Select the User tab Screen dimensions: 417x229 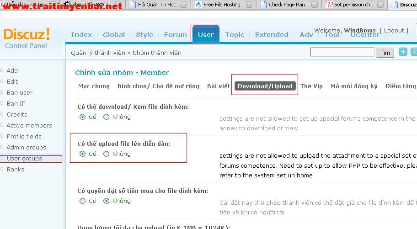[206, 35]
